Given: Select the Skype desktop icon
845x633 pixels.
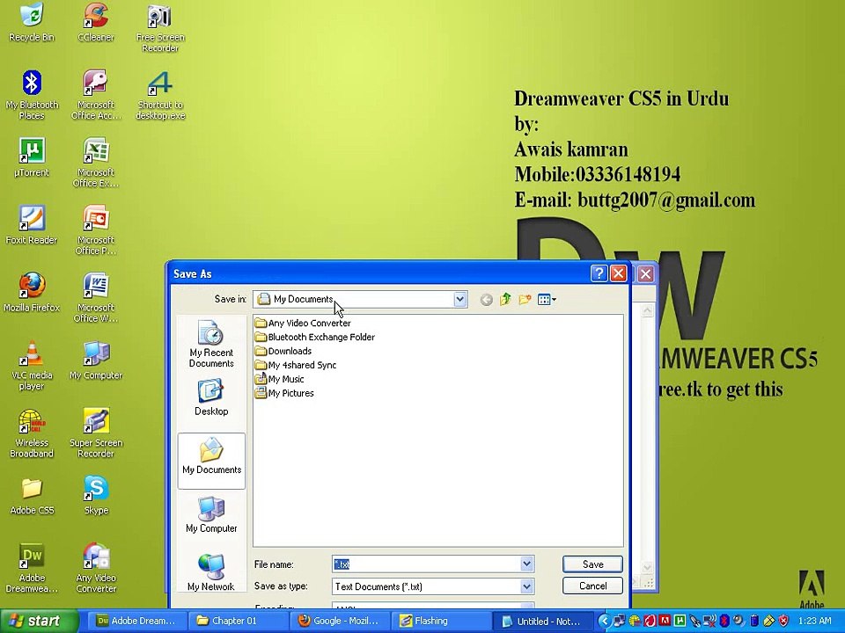Looking at the screenshot, I should [x=96, y=496].
